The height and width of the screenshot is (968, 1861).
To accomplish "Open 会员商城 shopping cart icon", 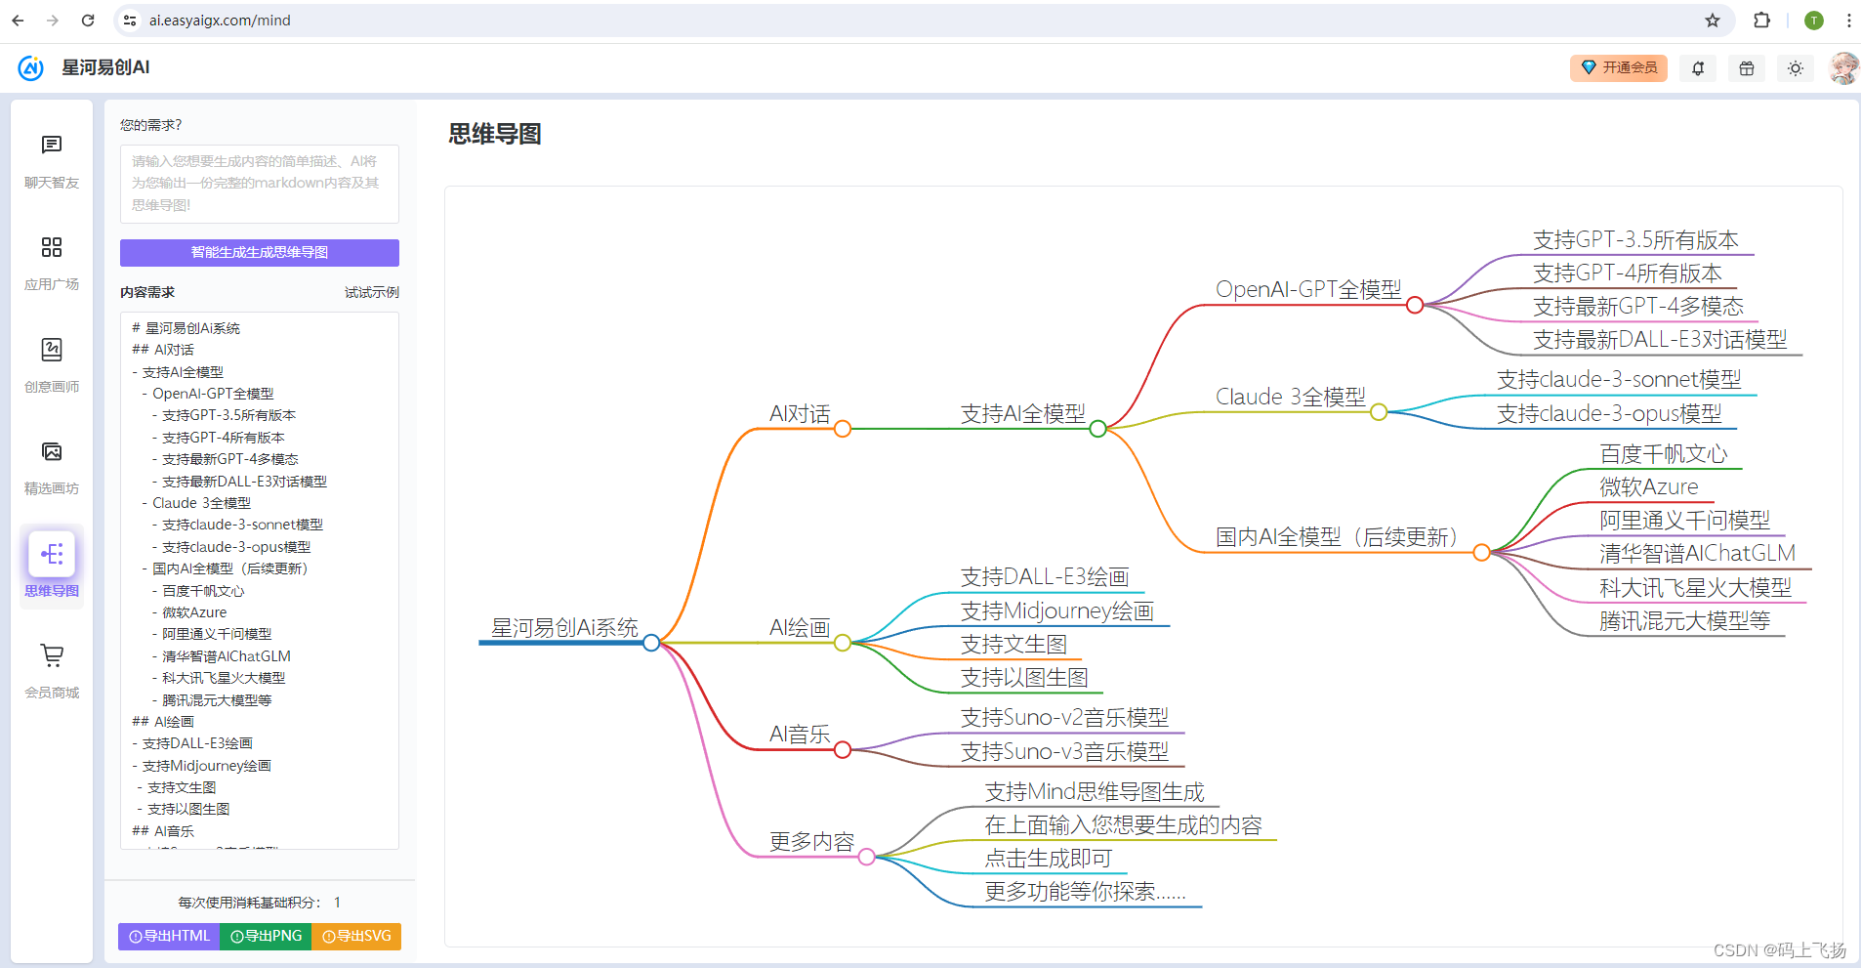I will tap(52, 655).
